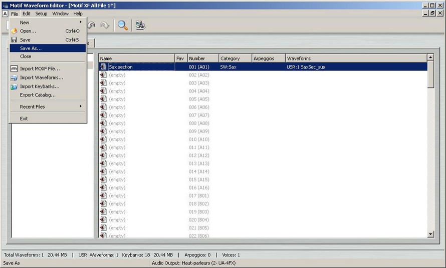Choose Exit in the File menu

coord(24,118)
